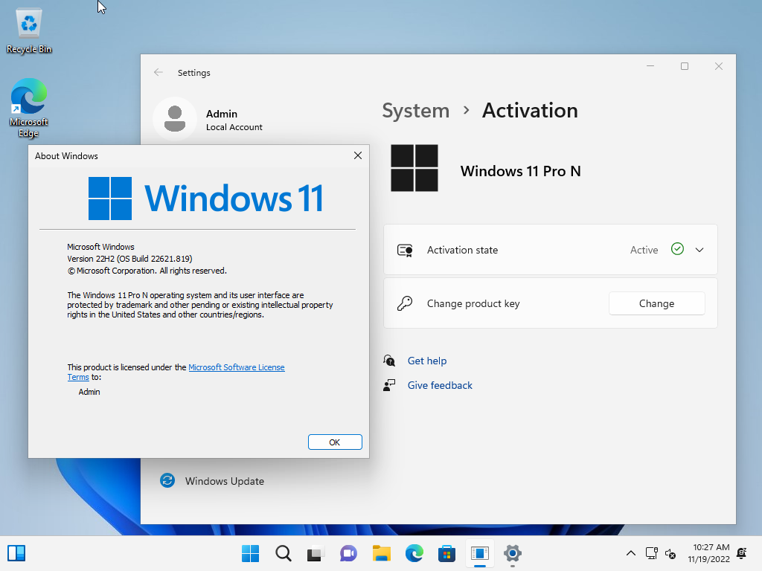The width and height of the screenshot is (762, 571).
Task: Expand the Activation state section chevron
Action: coord(699,250)
